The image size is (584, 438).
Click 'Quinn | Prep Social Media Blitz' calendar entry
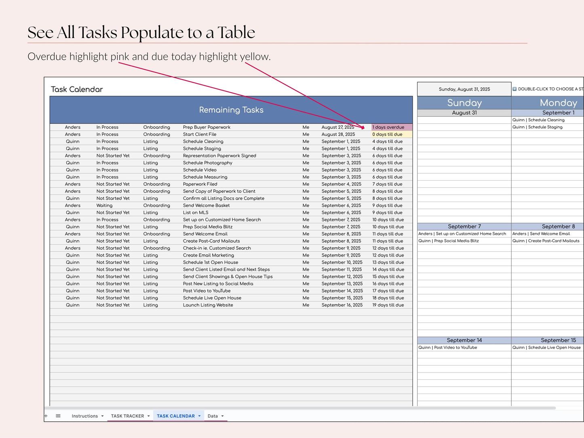coord(448,241)
